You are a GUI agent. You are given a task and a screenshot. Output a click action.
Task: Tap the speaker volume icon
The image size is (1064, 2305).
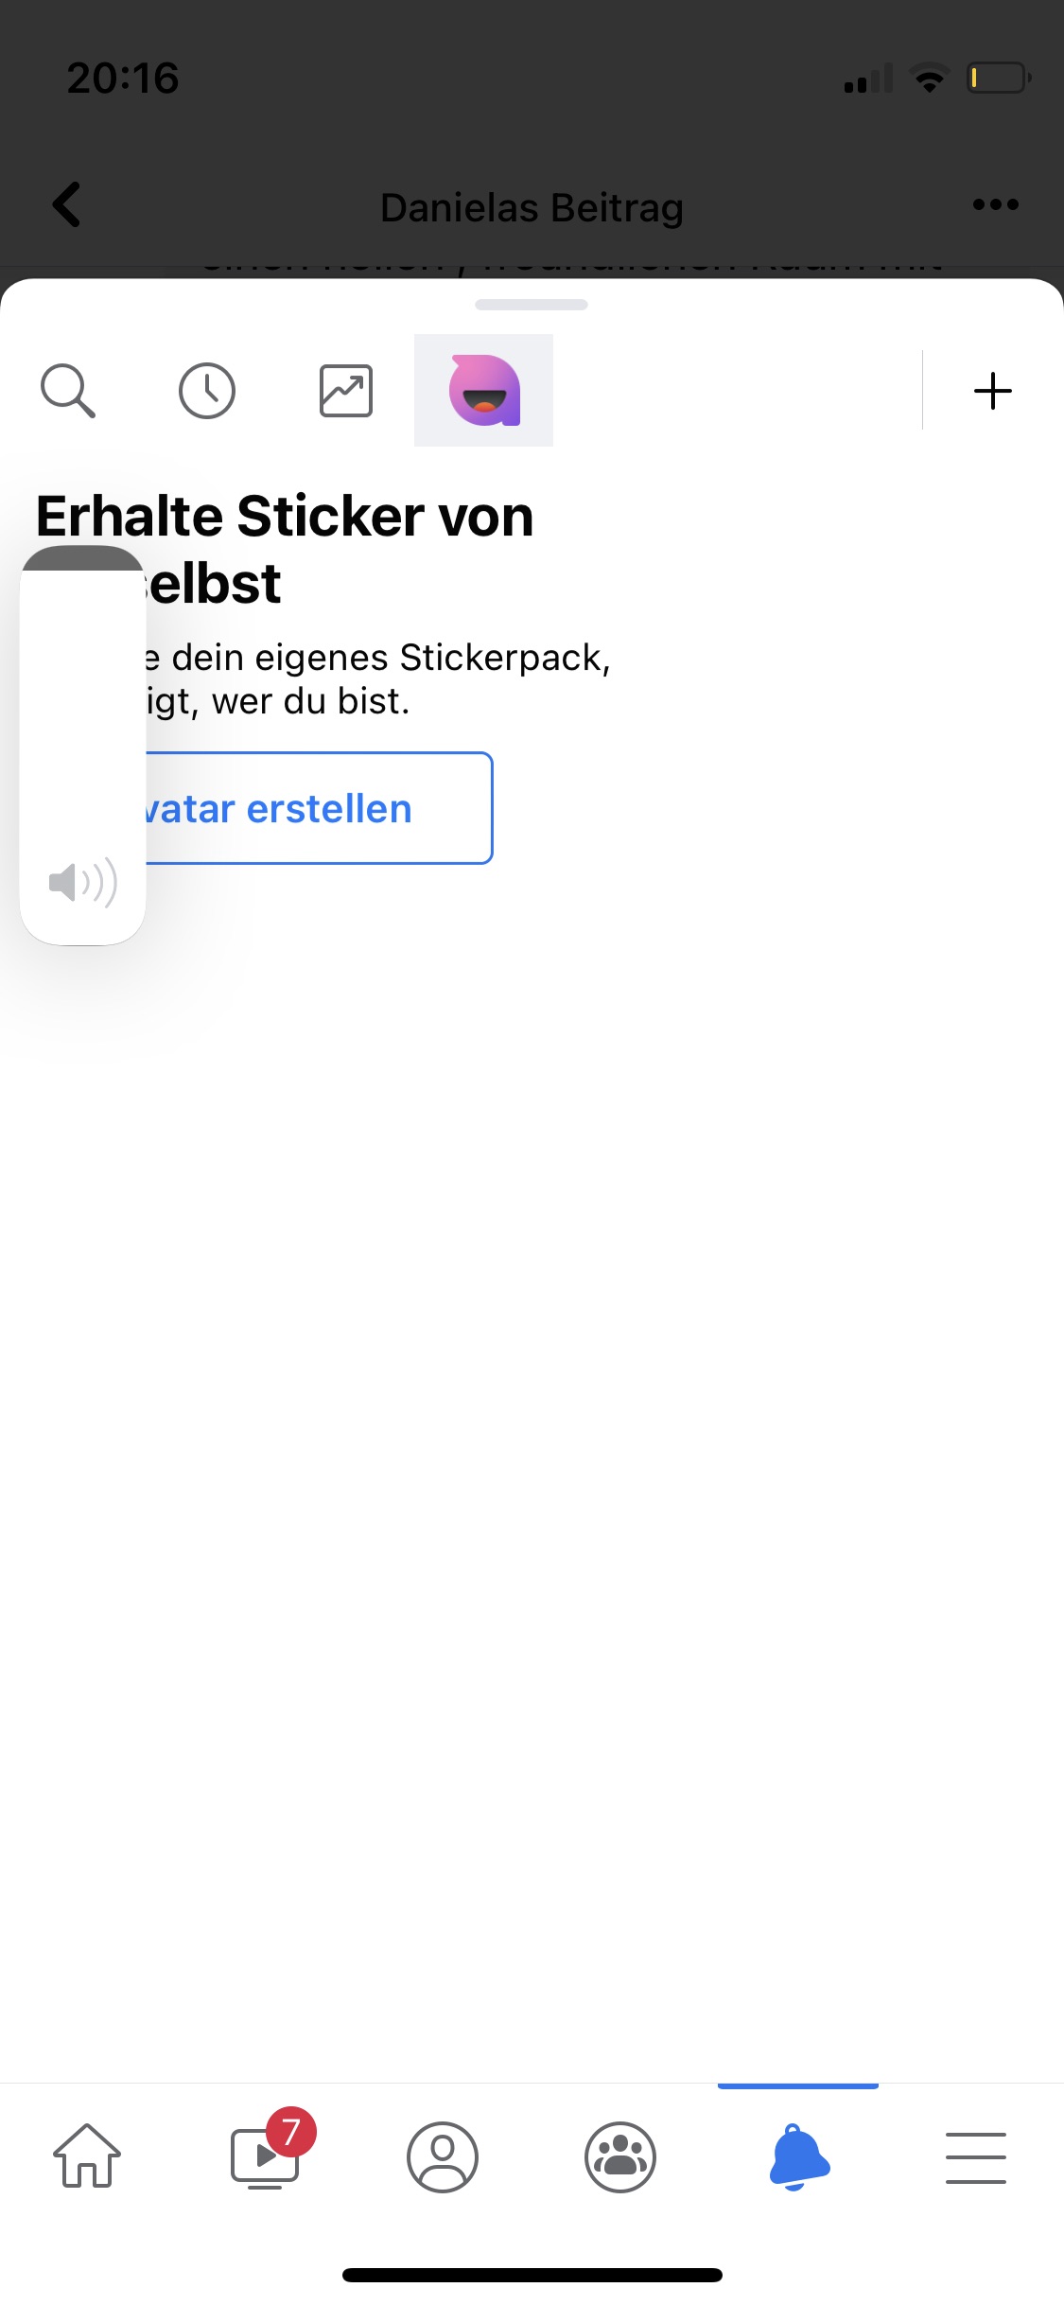coord(82,882)
